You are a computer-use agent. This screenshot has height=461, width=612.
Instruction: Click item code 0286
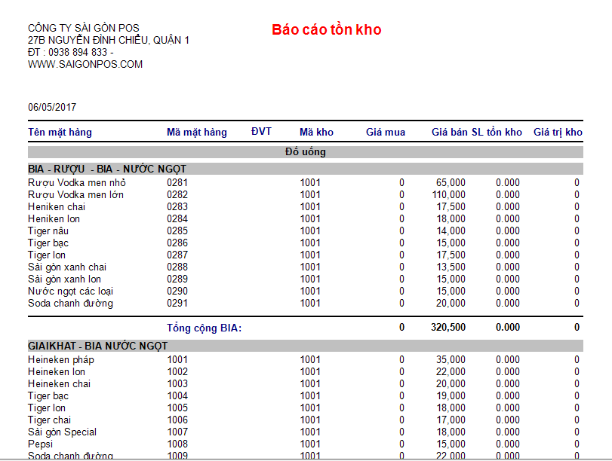[x=177, y=243]
